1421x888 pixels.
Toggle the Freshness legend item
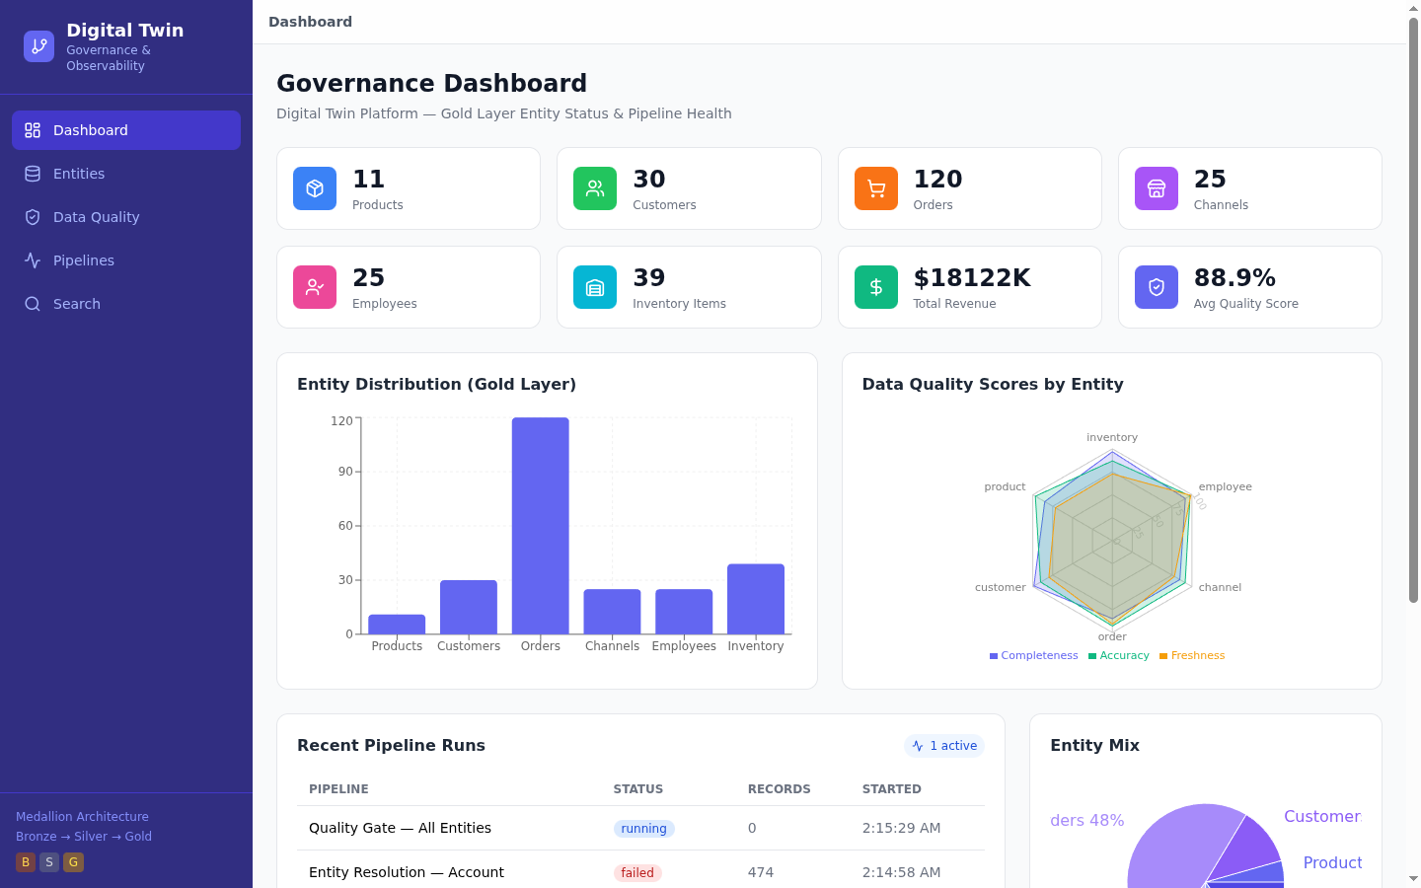[1192, 655]
